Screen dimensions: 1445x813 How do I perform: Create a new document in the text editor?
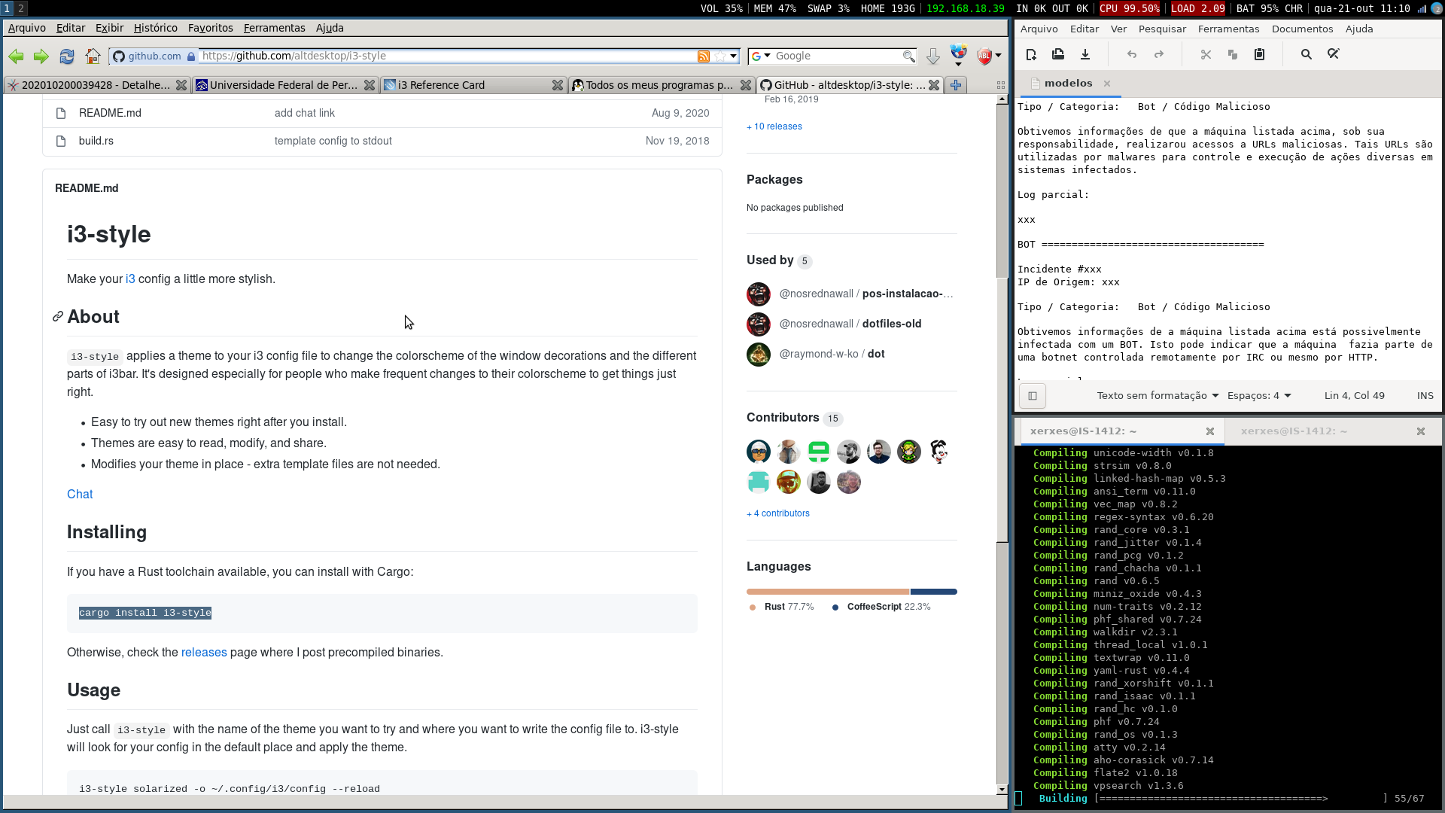(1031, 54)
